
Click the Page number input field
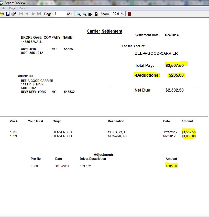[60, 14]
